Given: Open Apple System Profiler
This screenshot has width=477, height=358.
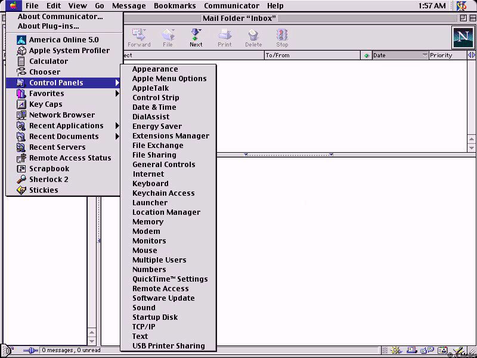Looking at the screenshot, I should (69, 50).
